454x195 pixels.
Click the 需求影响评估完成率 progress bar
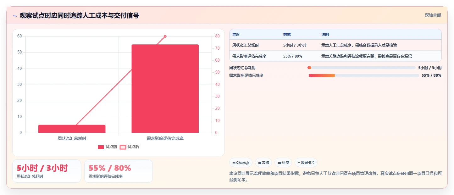click(x=364, y=75)
